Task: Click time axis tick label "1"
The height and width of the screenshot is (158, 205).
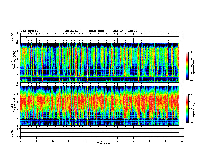Action: click(37, 141)
